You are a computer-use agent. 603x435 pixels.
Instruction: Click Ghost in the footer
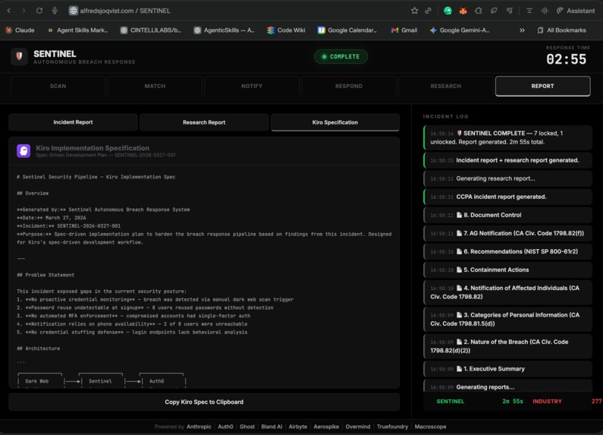(x=247, y=427)
